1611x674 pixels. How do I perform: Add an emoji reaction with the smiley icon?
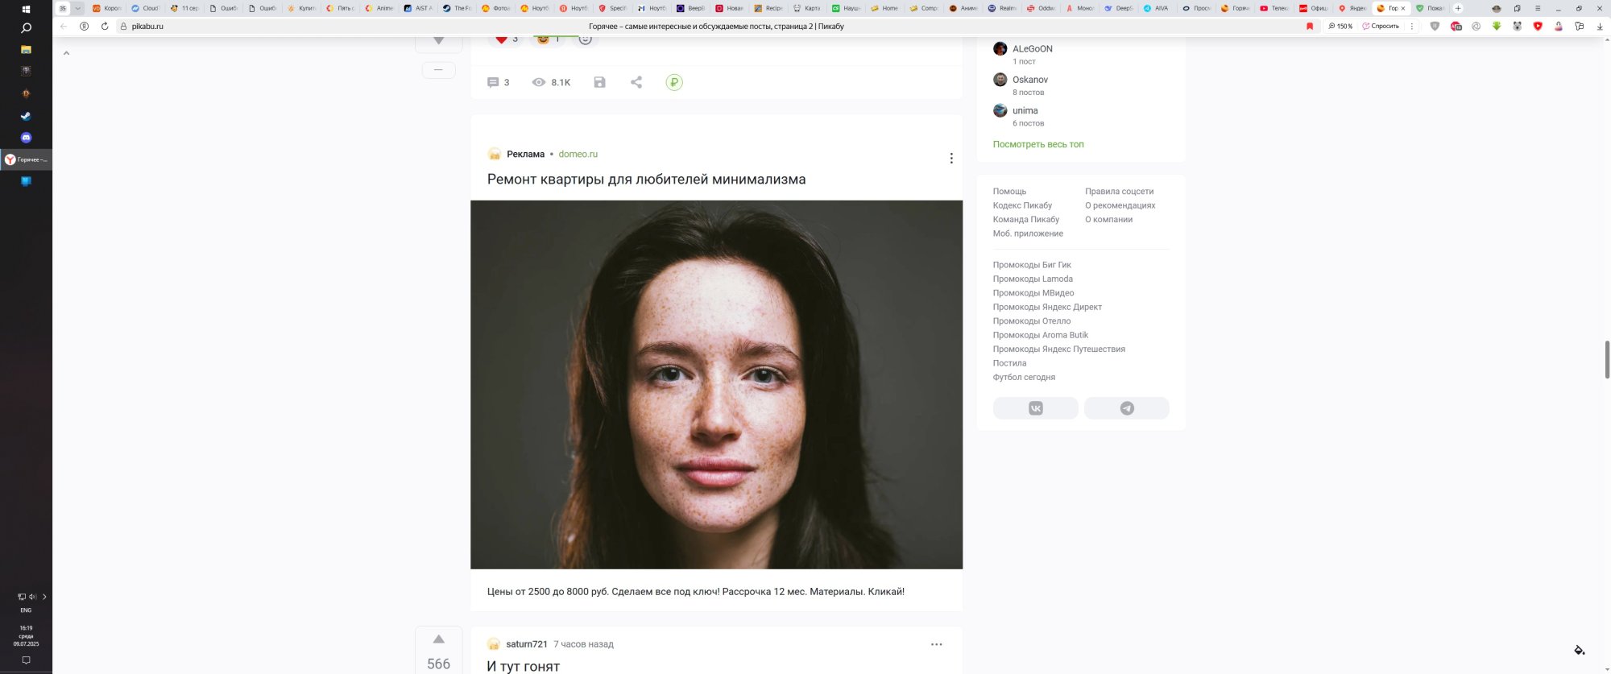(x=586, y=39)
